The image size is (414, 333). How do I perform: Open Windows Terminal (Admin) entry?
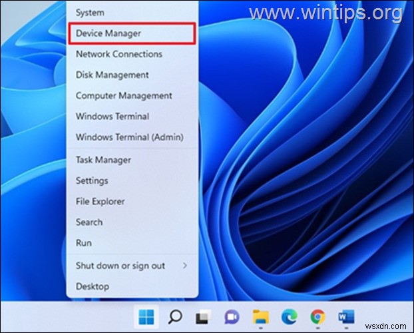click(x=132, y=137)
